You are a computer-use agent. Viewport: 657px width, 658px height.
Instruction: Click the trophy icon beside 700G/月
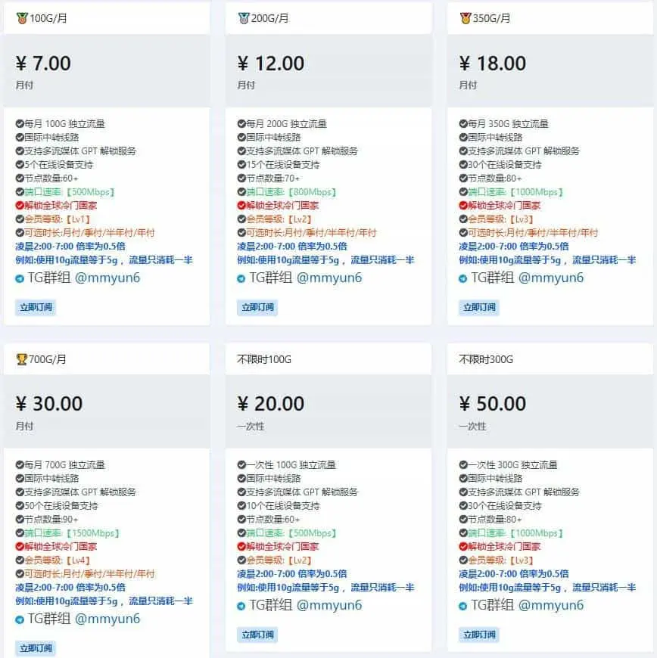pyautogui.click(x=21, y=359)
